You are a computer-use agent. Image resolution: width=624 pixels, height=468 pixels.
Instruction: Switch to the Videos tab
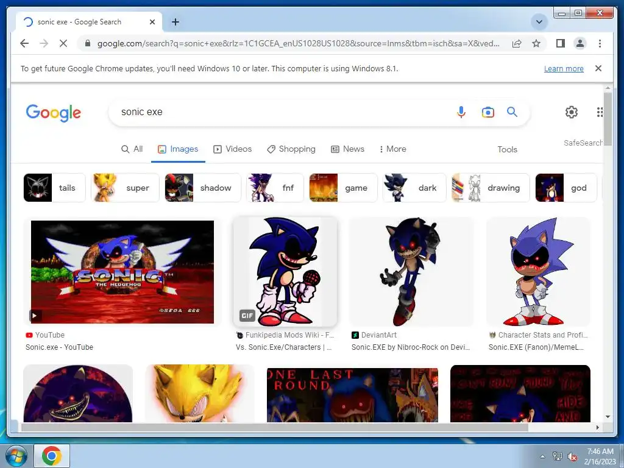[x=232, y=149]
